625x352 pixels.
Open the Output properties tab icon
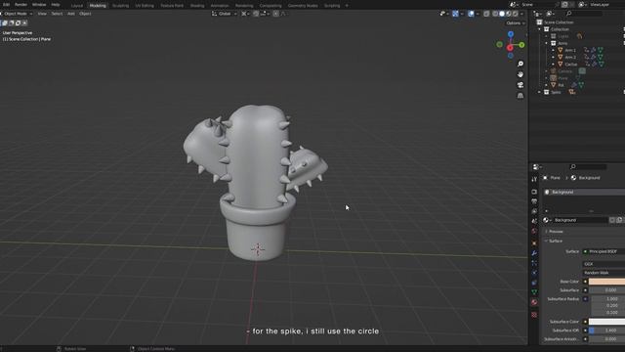[x=534, y=201]
